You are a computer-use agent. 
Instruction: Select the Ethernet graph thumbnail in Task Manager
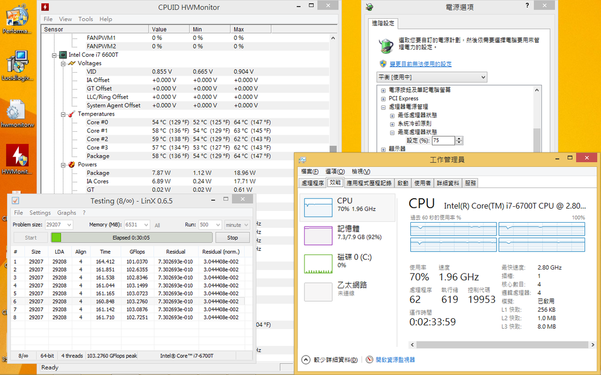318,292
